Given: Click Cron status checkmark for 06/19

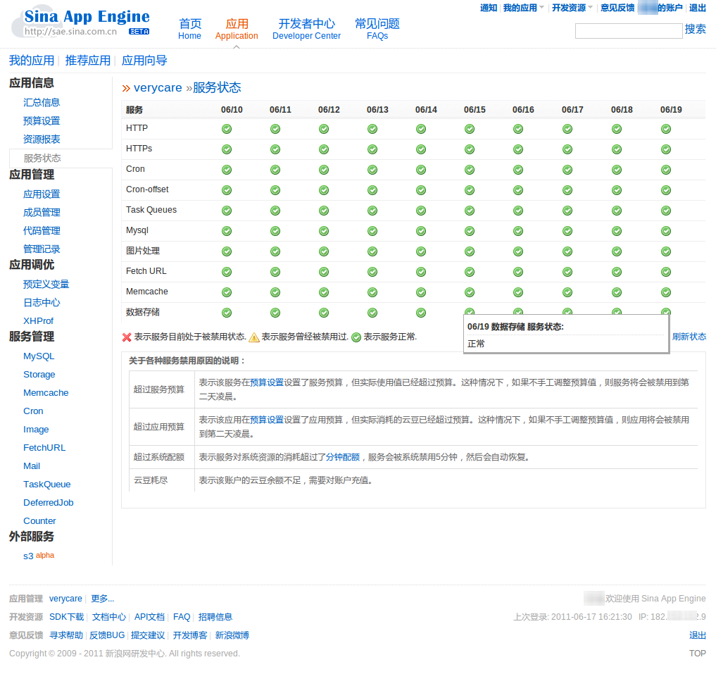Looking at the screenshot, I should 666,170.
